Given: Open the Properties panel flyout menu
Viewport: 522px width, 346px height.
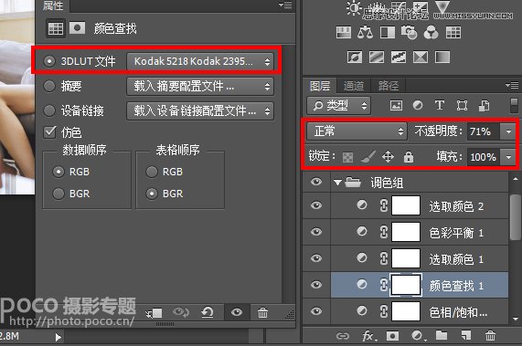Looking at the screenshot, I should tap(285, 5).
